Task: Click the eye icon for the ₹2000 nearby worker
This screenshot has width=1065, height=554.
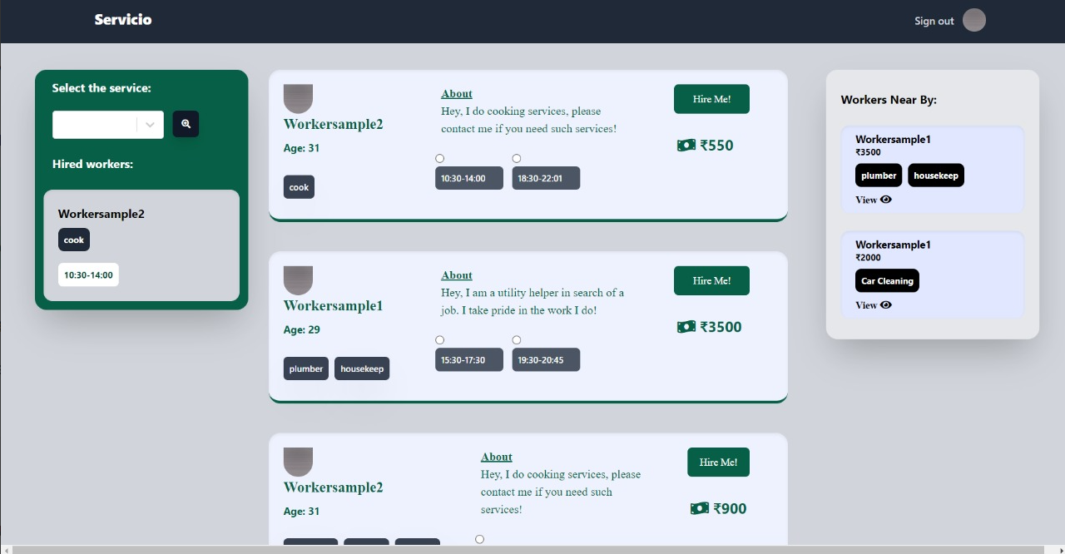Action: pos(886,305)
